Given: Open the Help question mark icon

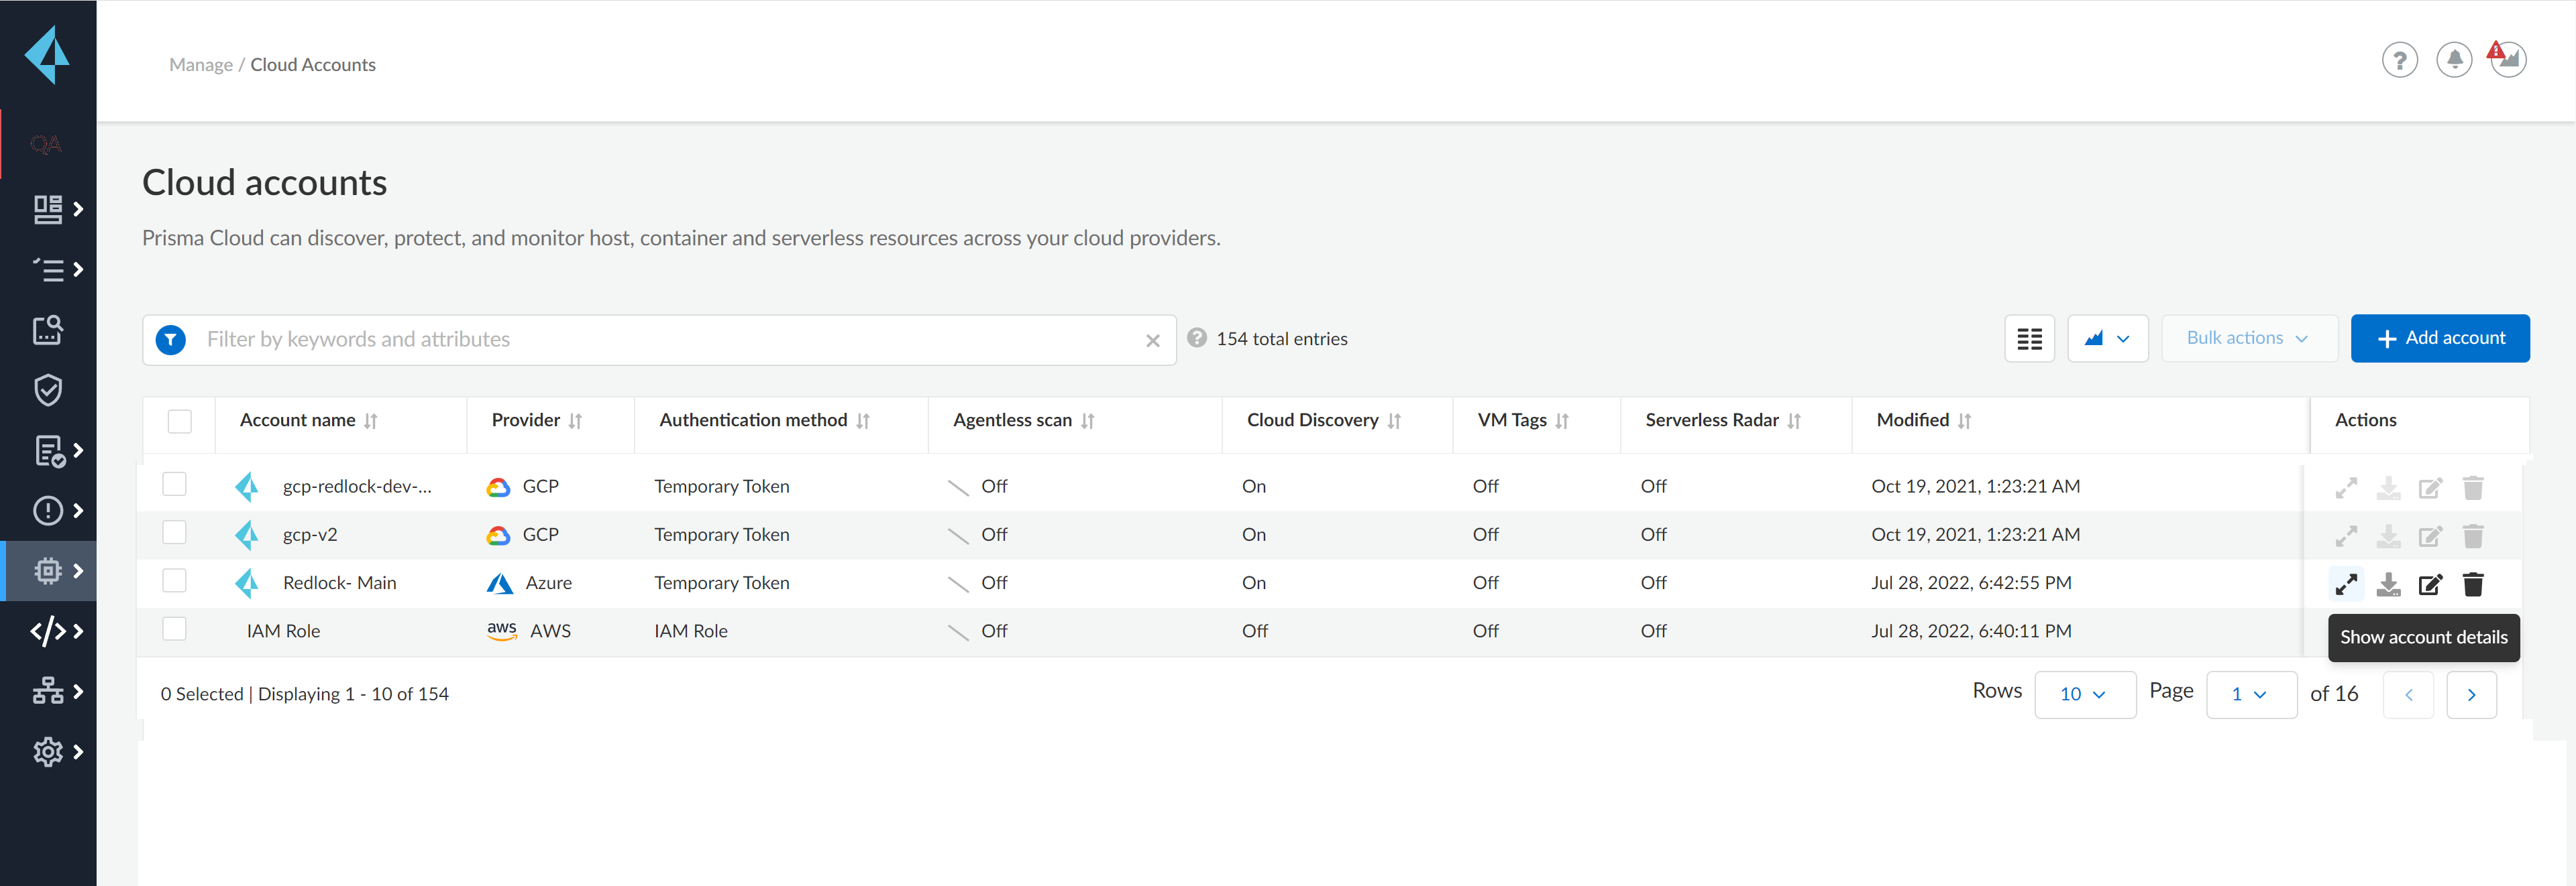Looking at the screenshot, I should coord(2399,60).
